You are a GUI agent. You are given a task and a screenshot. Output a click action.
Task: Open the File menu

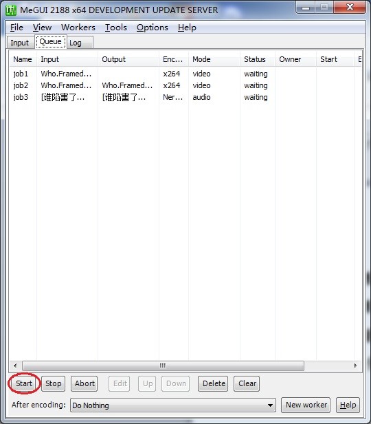16,28
